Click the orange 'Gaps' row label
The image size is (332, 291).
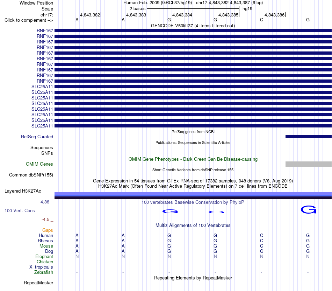[48, 230]
